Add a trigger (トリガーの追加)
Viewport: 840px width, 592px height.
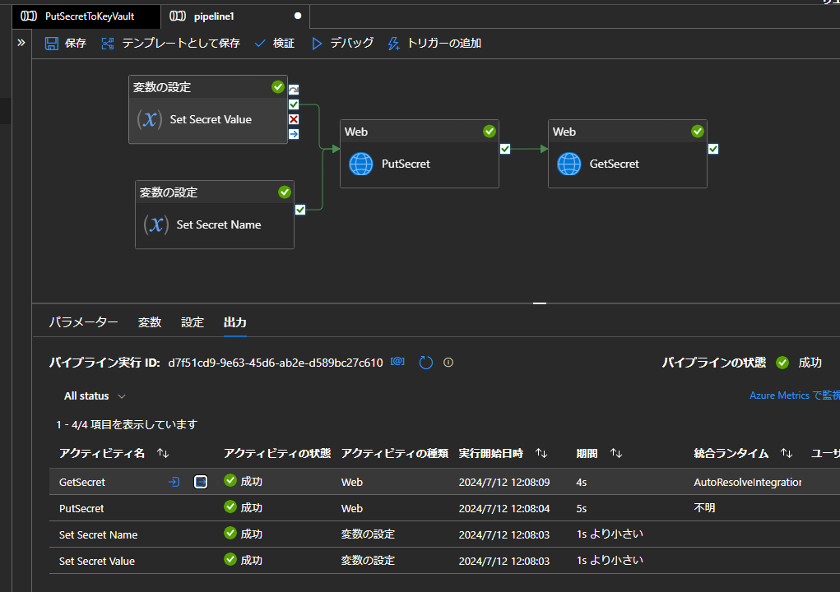pyautogui.click(x=434, y=44)
